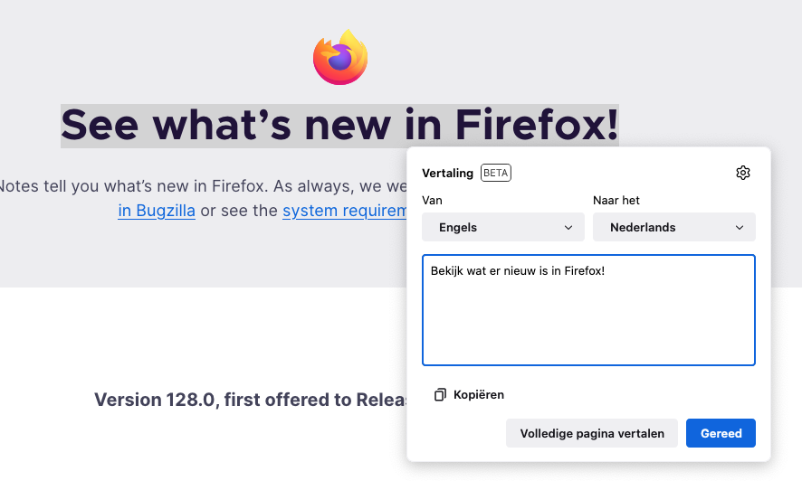This screenshot has height=481, width=802.
Task: Click the copy icon beside Kopiëren
Action: 440,395
